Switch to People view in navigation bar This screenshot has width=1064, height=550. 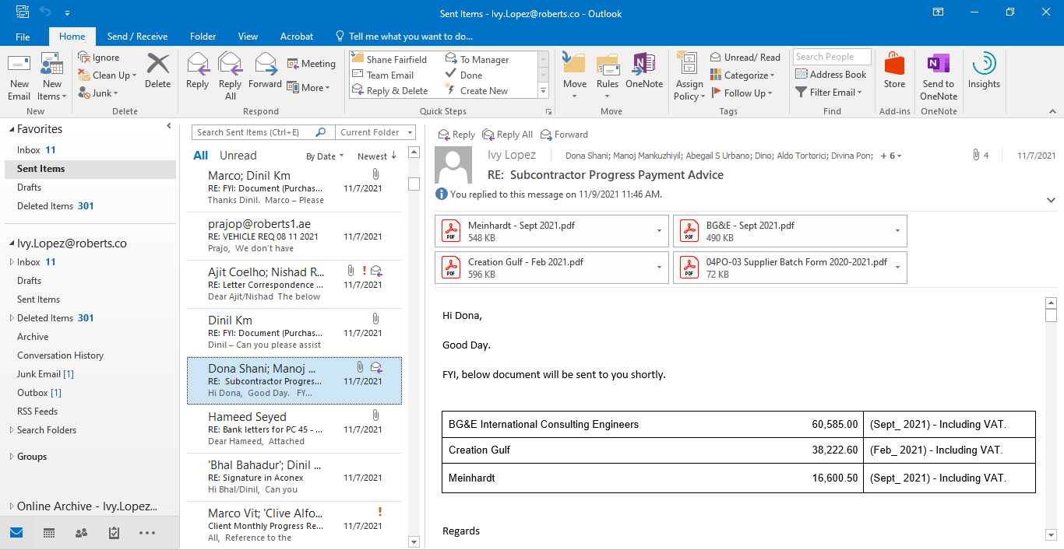click(81, 533)
